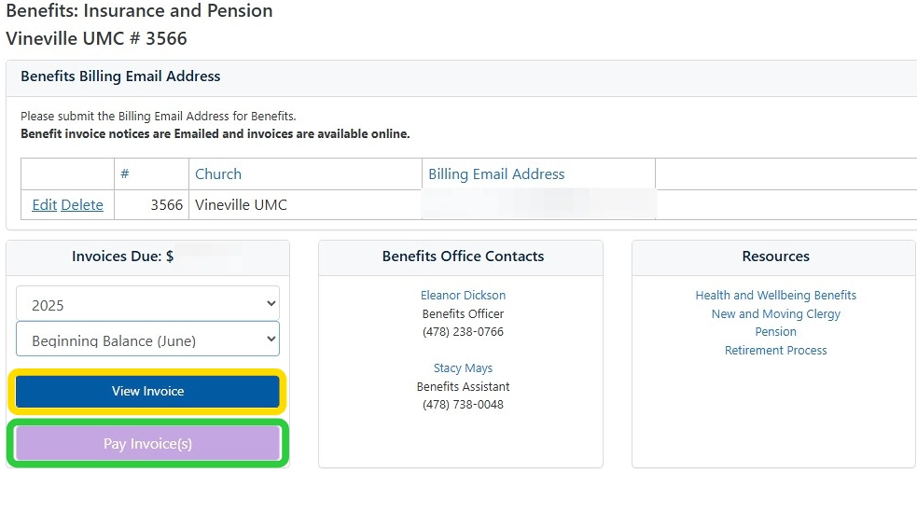Expand the Beginning Balance (June) dropdown
This screenshot has width=917, height=513.
(x=147, y=340)
